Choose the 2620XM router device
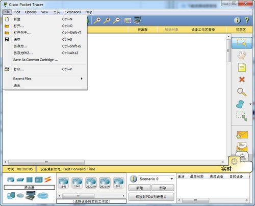The image size is (255, 206). pos(91,183)
